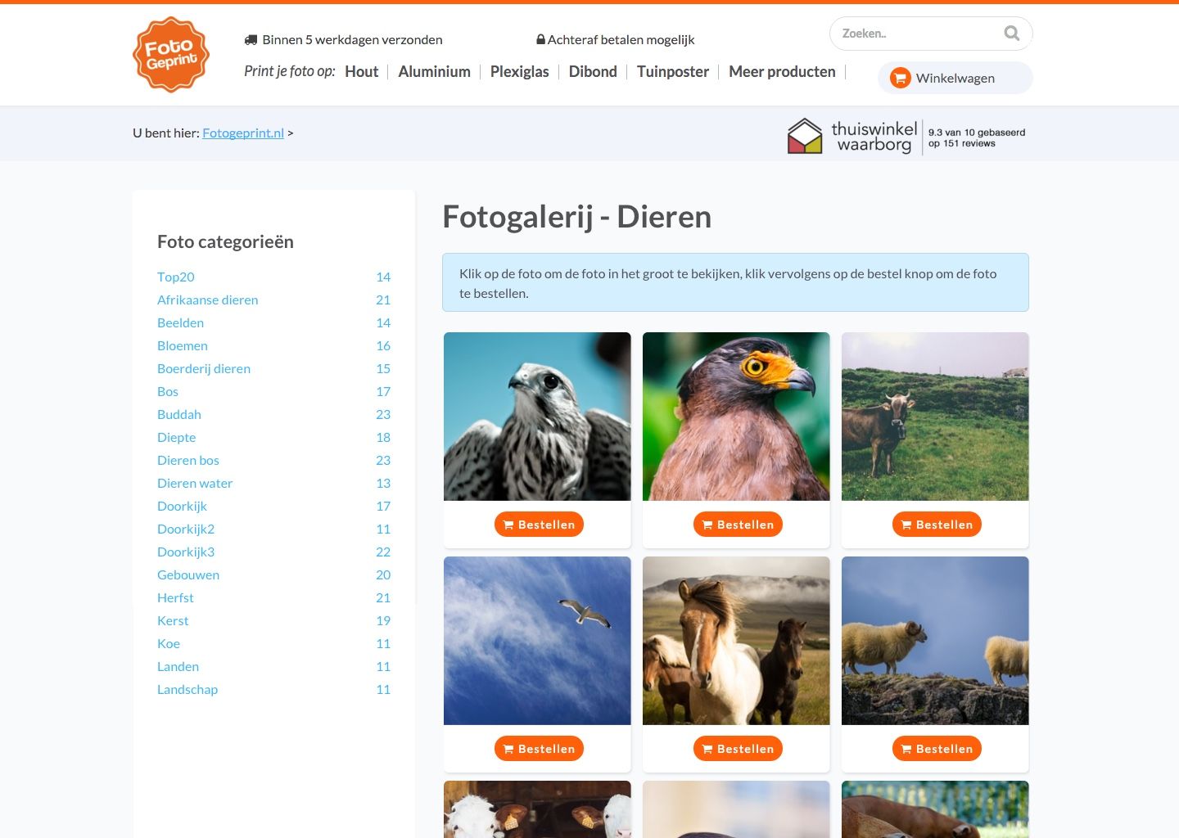Viewport: 1179px width, 838px height.
Task: Open the sheep on rocks photo
Action: (935, 640)
